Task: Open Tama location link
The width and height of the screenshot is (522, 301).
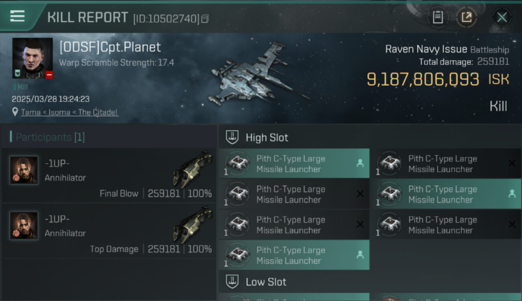Action: (x=31, y=112)
